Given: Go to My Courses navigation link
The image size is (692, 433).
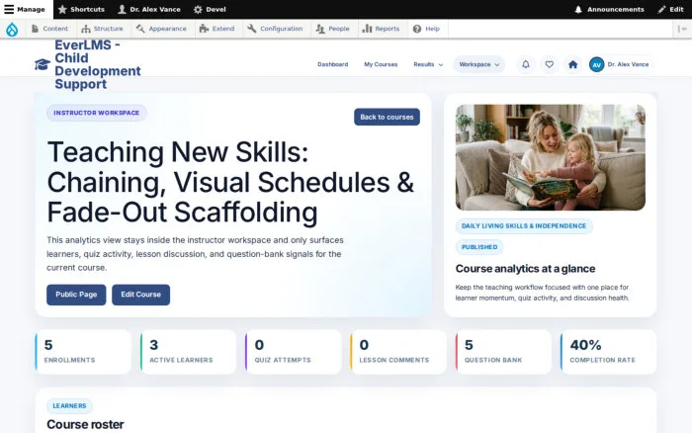Looking at the screenshot, I should tap(381, 64).
